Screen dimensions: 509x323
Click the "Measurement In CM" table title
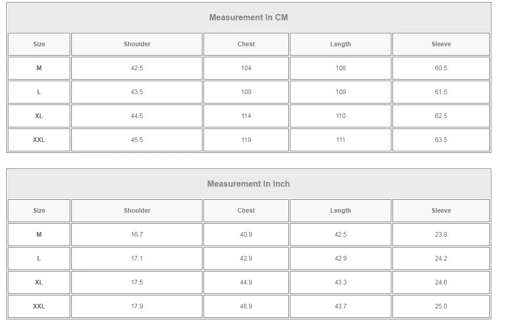tap(248, 18)
